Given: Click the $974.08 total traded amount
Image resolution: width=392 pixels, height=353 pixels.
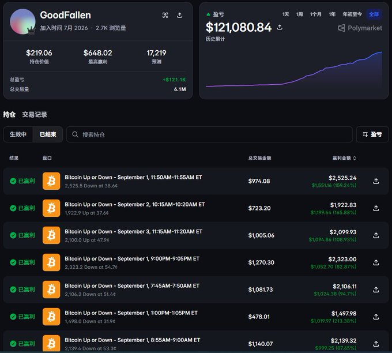Looking at the screenshot, I should [x=259, y=181].
